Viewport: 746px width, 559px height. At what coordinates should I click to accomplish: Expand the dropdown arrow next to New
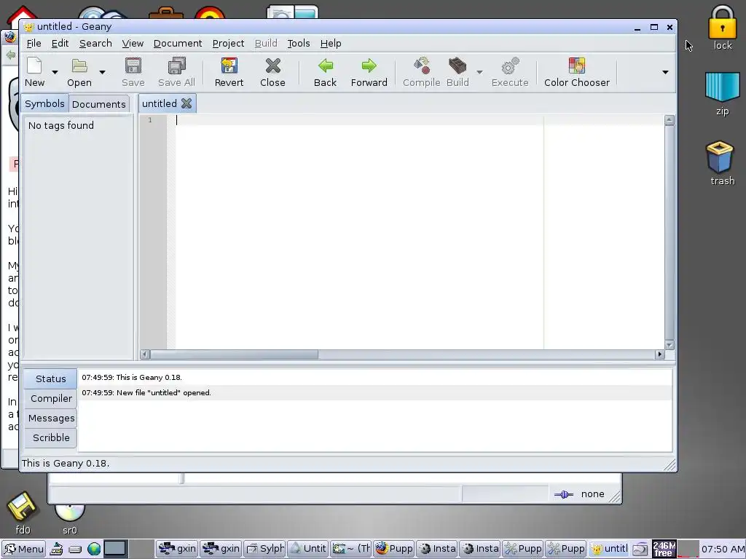(x=55, y=72)
